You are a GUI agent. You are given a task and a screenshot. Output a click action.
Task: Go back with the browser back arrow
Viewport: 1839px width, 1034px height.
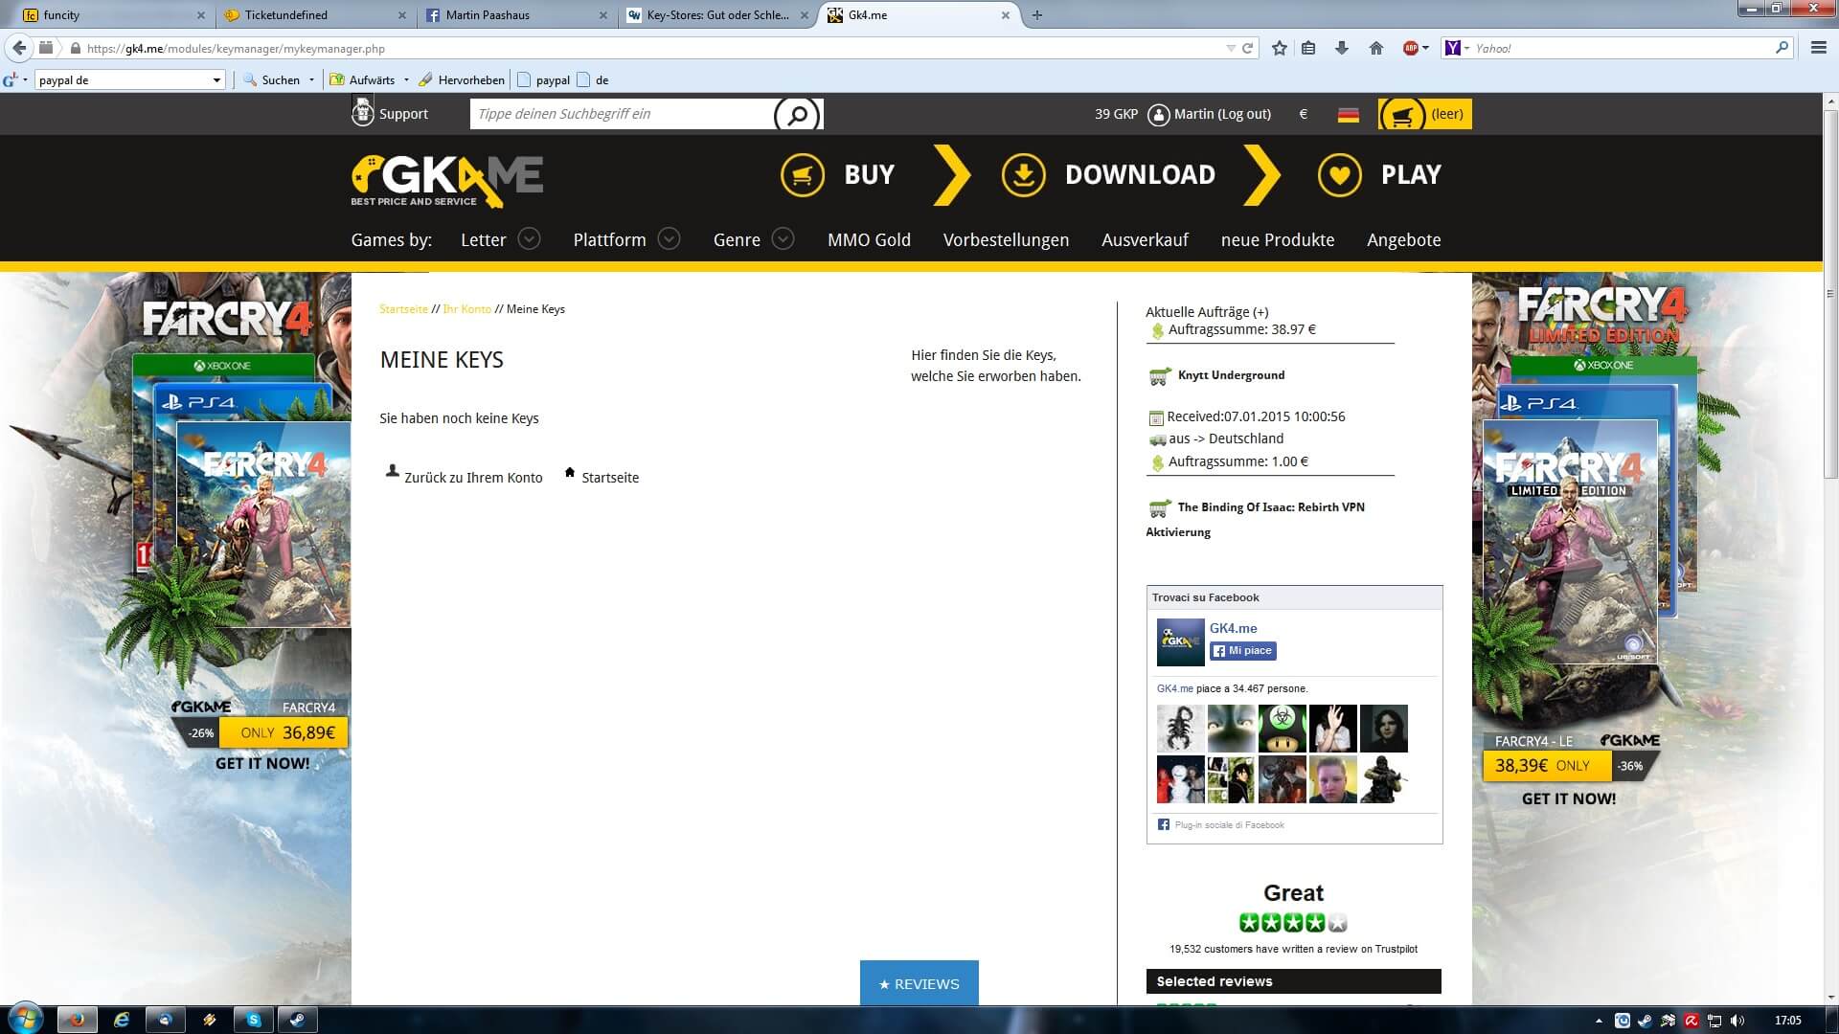click(x=18, y=48)
